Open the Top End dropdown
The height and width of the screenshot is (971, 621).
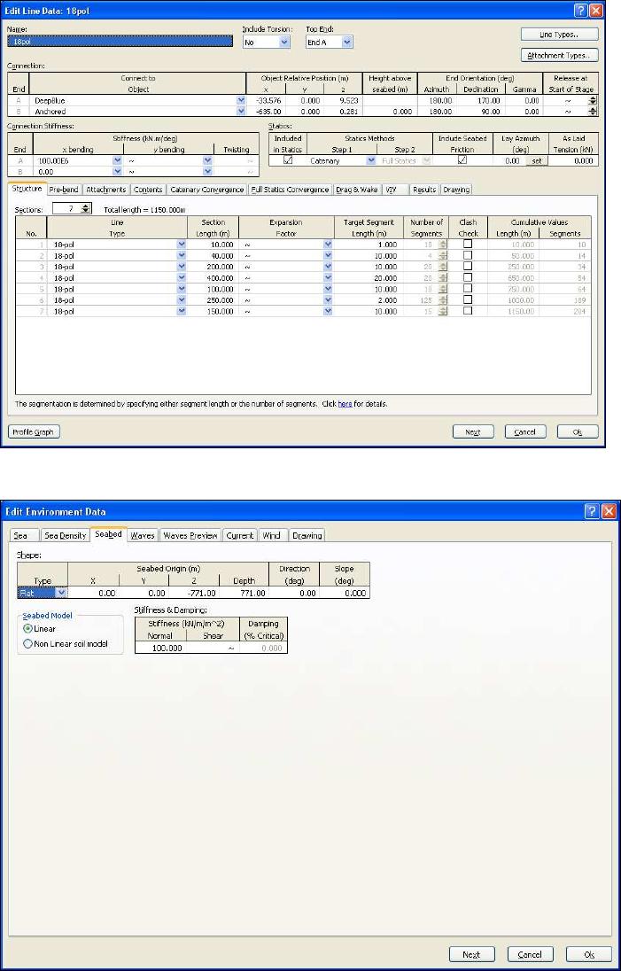[x=346, y=42]
